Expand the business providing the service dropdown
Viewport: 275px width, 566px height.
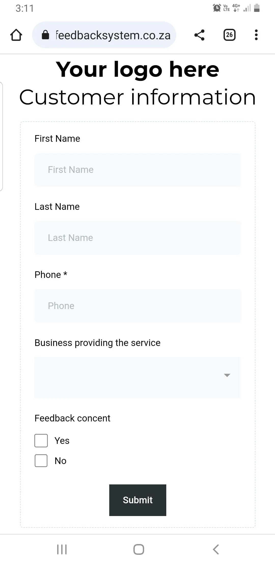(x=137, y=377)
